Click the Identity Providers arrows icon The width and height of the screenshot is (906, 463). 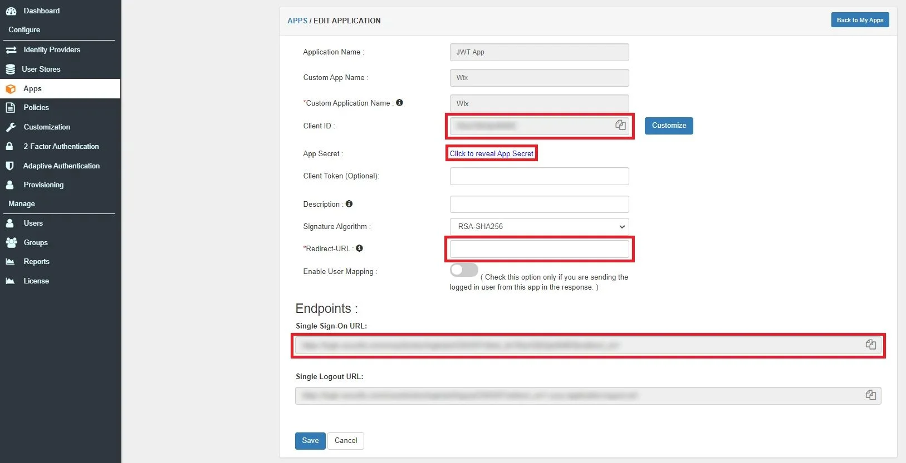click(11, 50)
